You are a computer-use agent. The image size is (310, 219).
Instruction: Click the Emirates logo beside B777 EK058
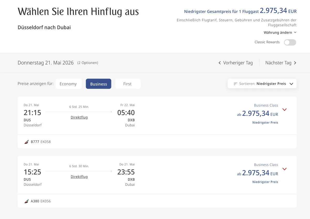pos(26,142)
